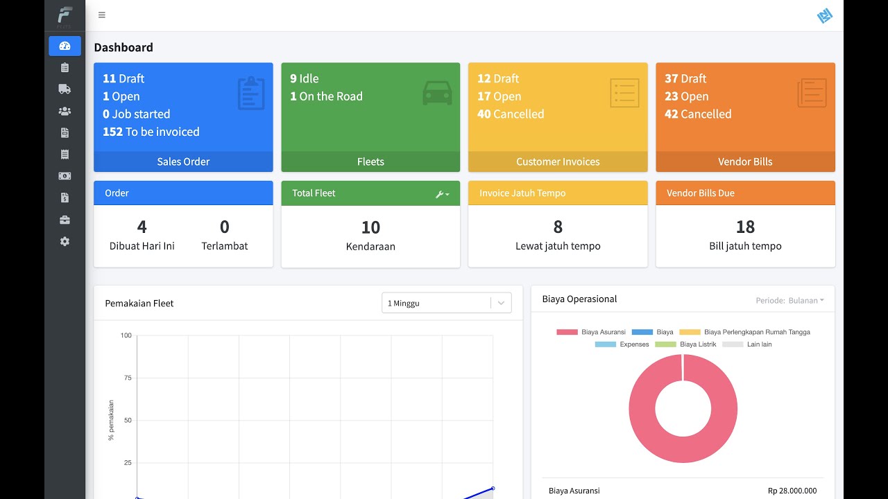The width and height of the screenshot is (888, 499).
Task: Click the 10 Kendaraan stat
Action: coord(370,236)
